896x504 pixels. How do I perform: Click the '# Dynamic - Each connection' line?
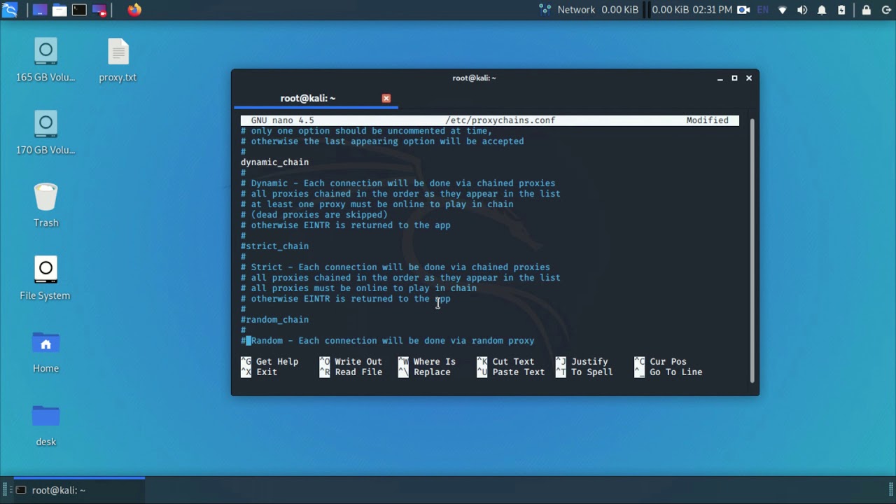pyautogui.click(x=398, y=183)
